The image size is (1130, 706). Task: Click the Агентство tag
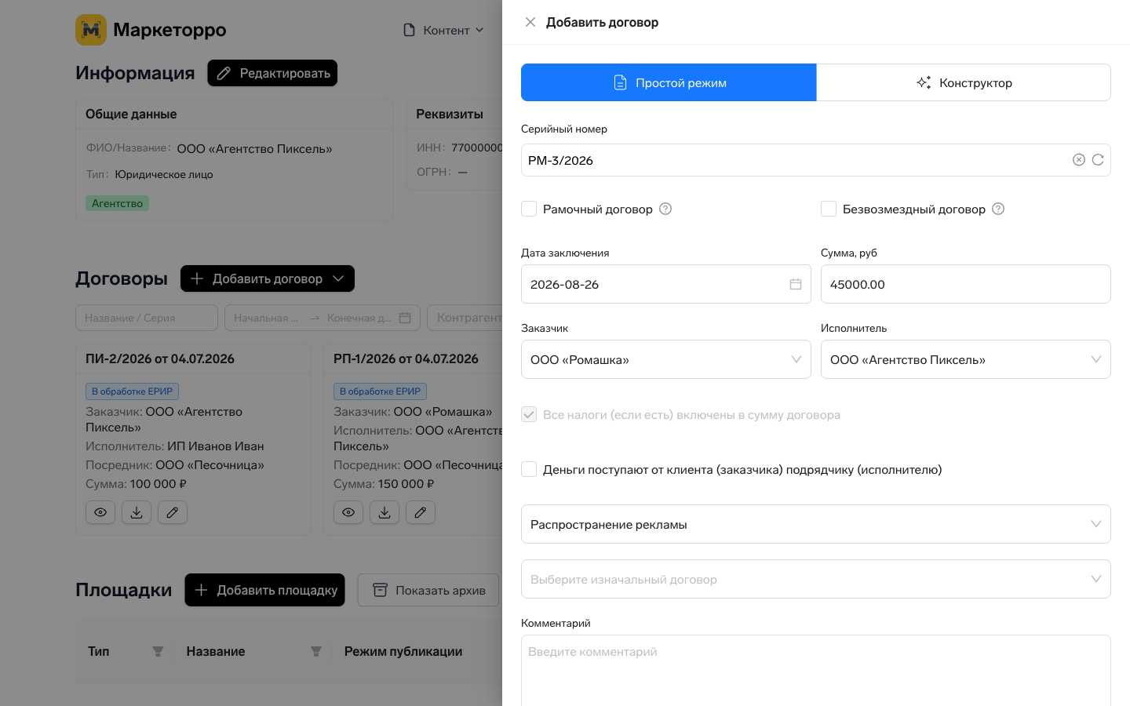[117, 203]
